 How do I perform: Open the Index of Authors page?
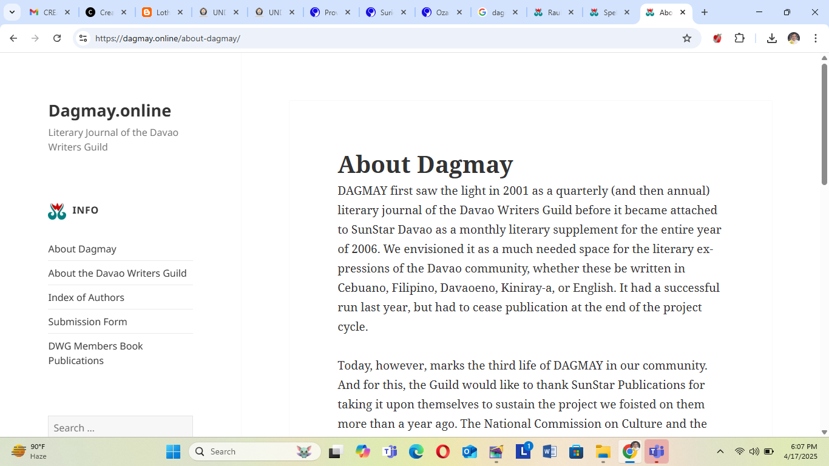86,297
